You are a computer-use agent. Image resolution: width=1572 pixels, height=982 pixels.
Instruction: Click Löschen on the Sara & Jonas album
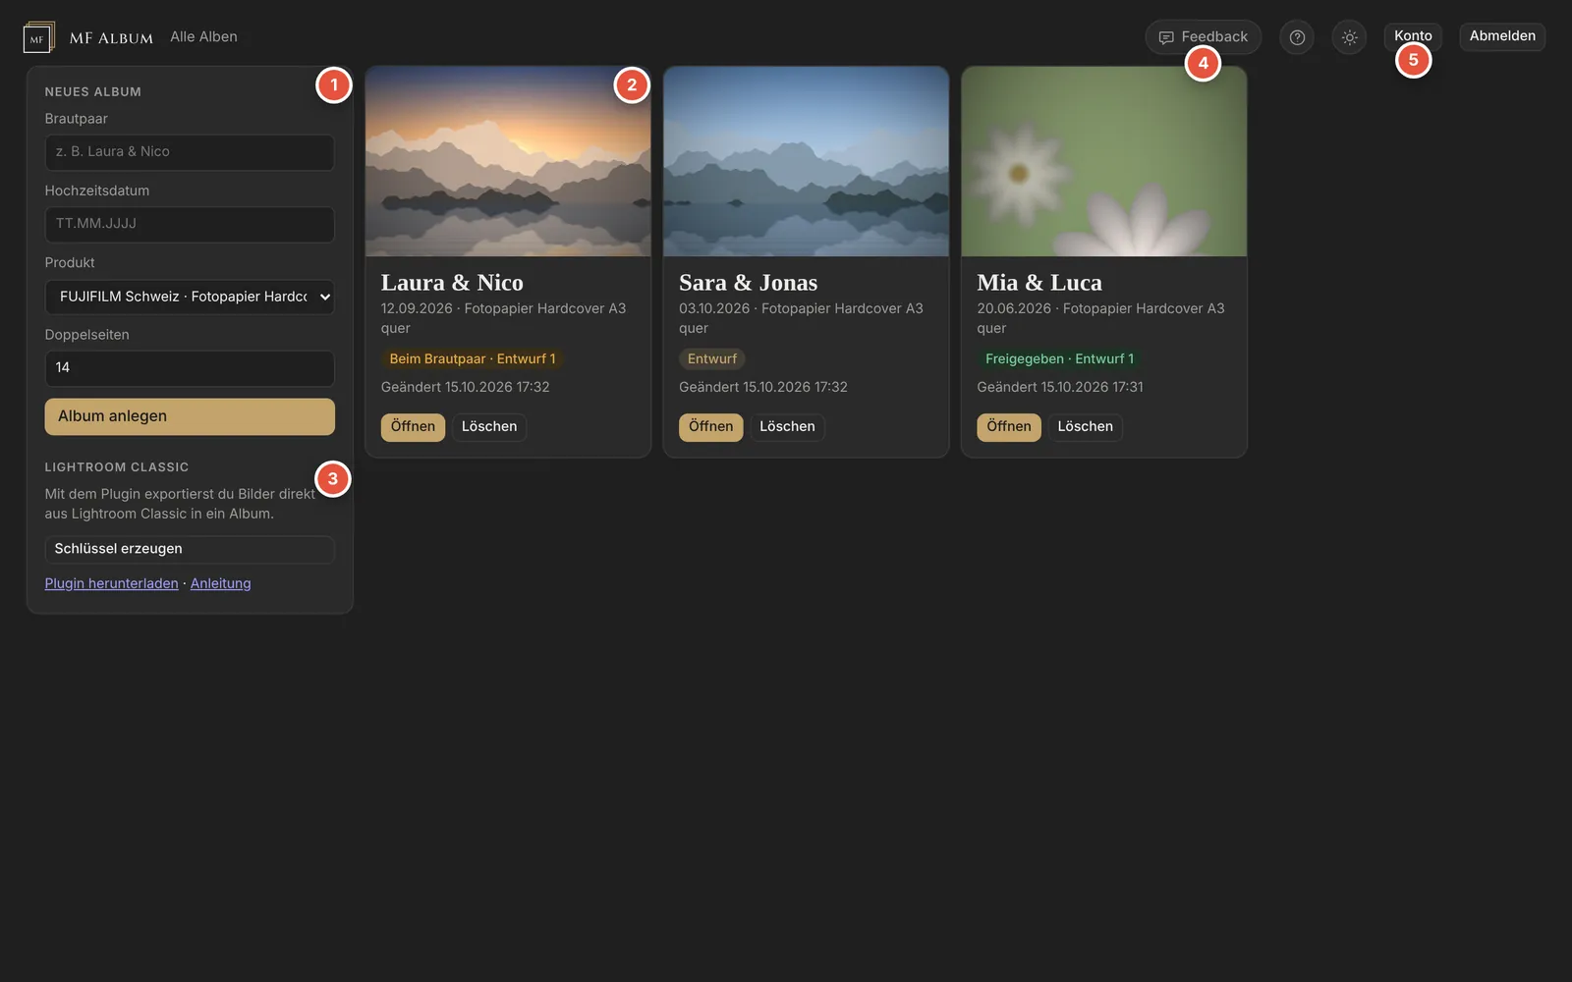787,427
